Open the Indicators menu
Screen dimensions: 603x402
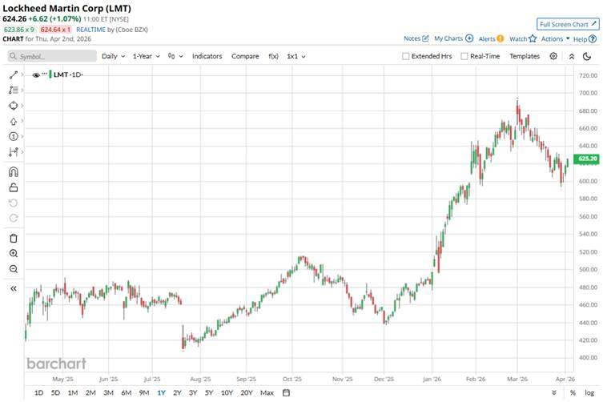(x=207, y=56)
